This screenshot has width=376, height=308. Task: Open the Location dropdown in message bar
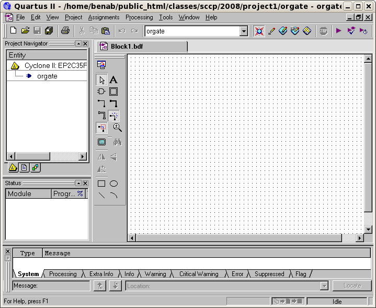pyautogui.click(x=324, y=286)
